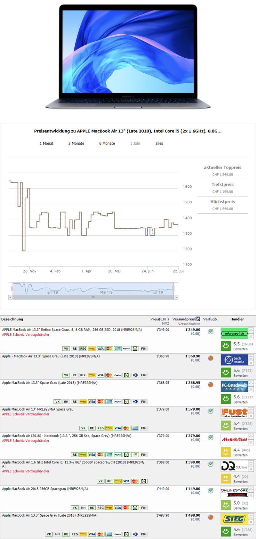Switch the chart to 6 Monate
This screenshot has height=539, width=256.
[107, 143]
